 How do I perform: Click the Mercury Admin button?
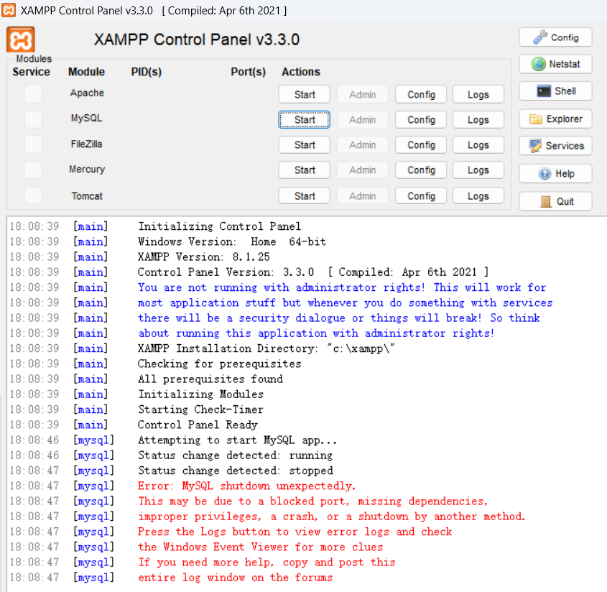coord(362,170)
